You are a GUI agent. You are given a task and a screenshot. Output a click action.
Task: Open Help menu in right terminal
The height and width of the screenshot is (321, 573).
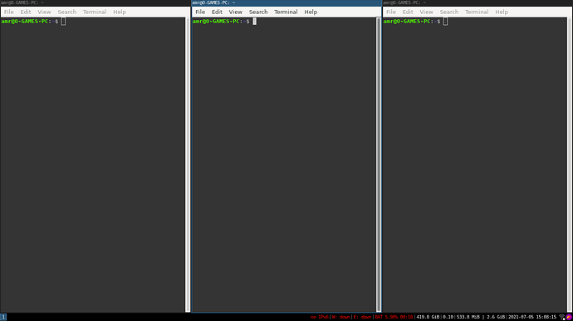click(x=502, y=12)
